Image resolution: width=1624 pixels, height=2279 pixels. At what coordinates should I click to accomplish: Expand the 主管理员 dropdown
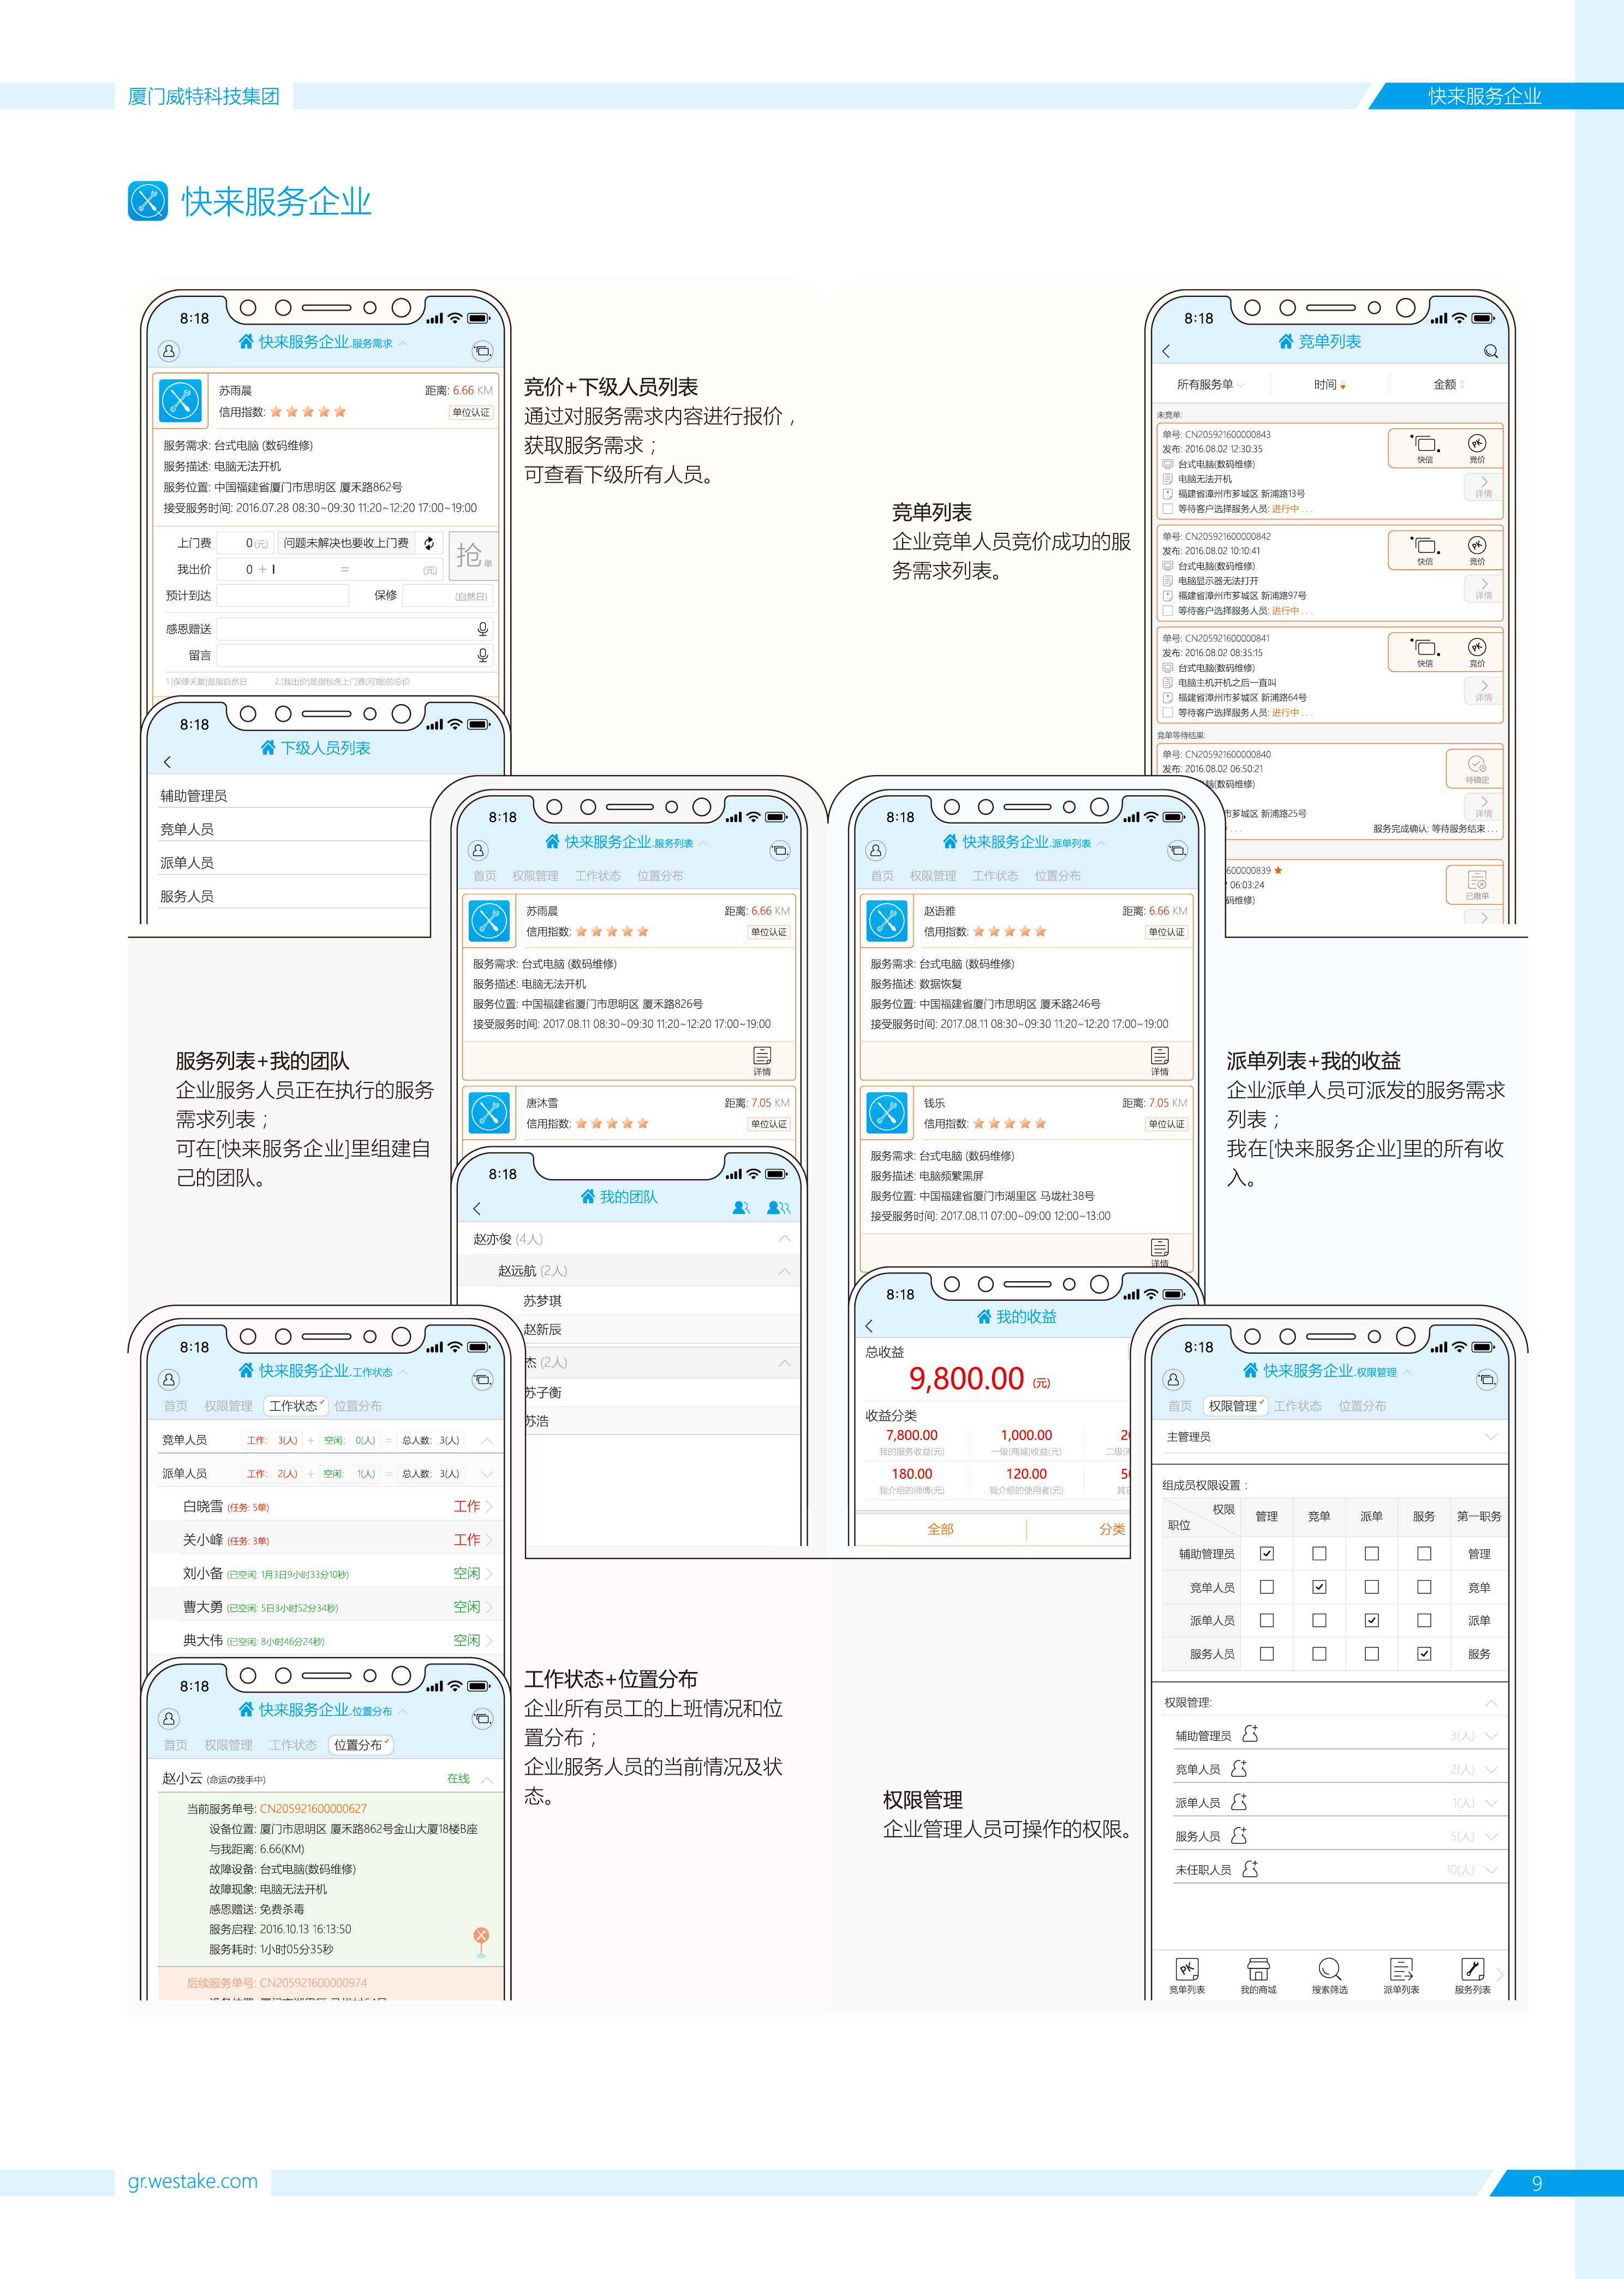[1490, 1437]
